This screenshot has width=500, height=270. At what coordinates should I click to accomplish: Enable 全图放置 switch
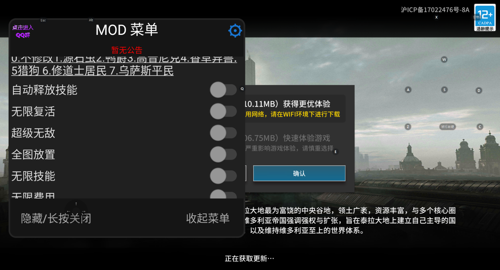pos(223,154)
